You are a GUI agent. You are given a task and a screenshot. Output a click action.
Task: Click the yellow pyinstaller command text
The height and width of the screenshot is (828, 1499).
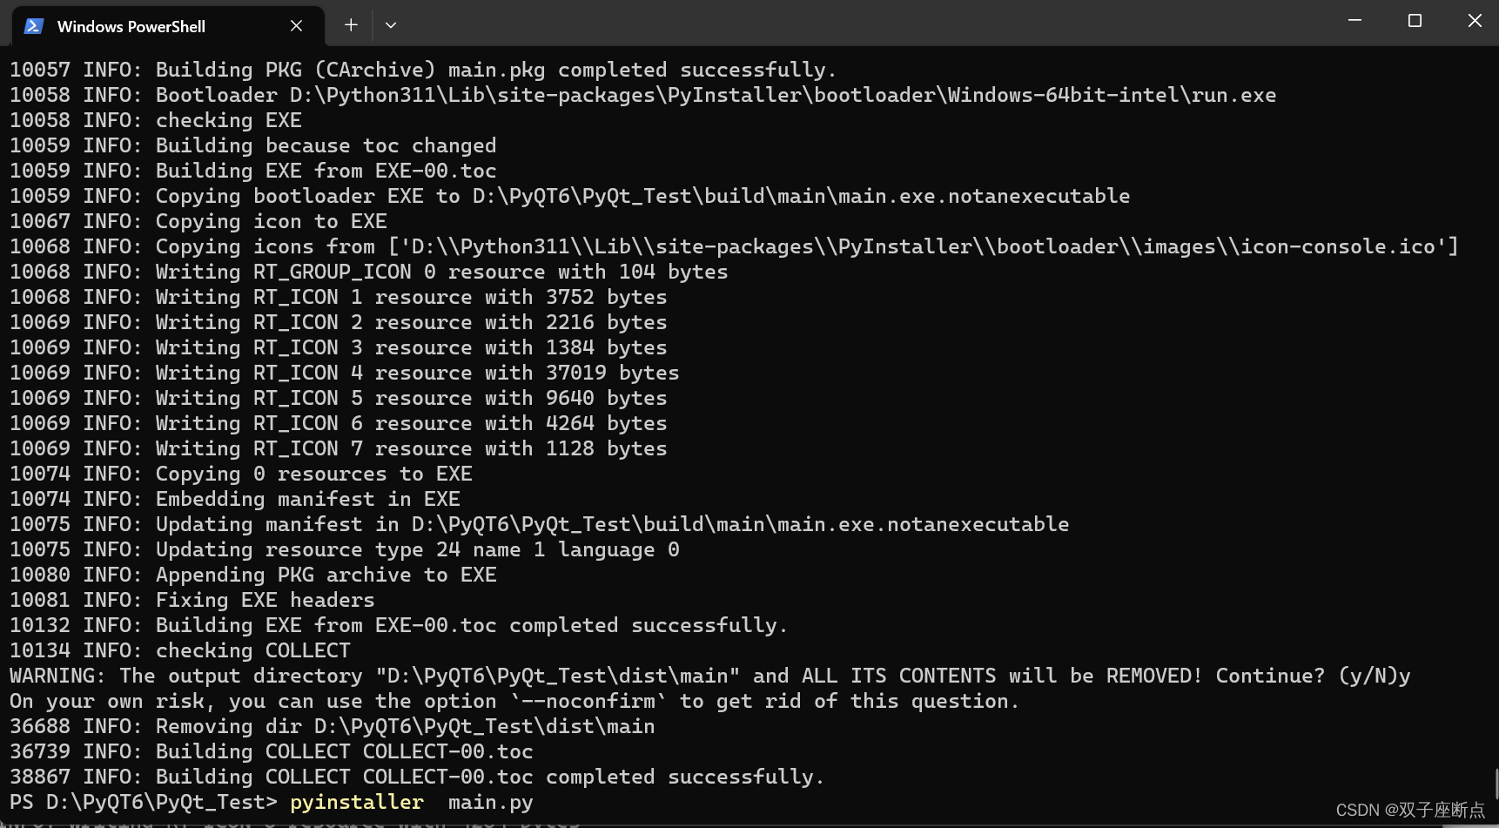tap(357, 802)
